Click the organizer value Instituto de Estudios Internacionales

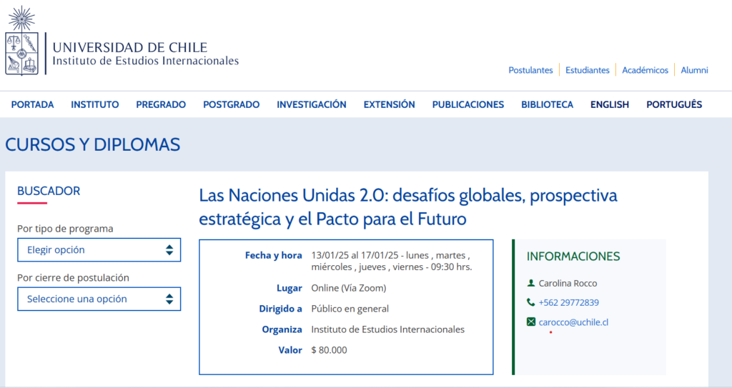(x=388, y=329)
